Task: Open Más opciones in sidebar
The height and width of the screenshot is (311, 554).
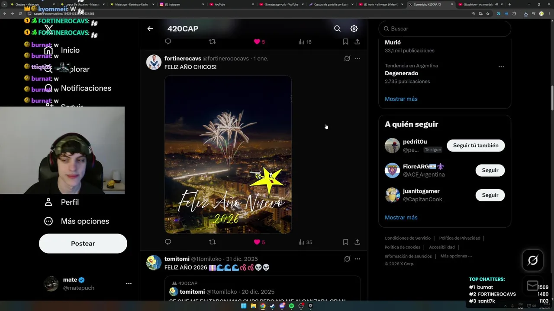Action: coord(76,221)
